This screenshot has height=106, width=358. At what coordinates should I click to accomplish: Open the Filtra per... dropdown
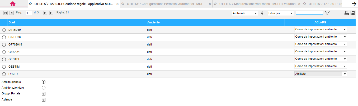tap(280, 13)
